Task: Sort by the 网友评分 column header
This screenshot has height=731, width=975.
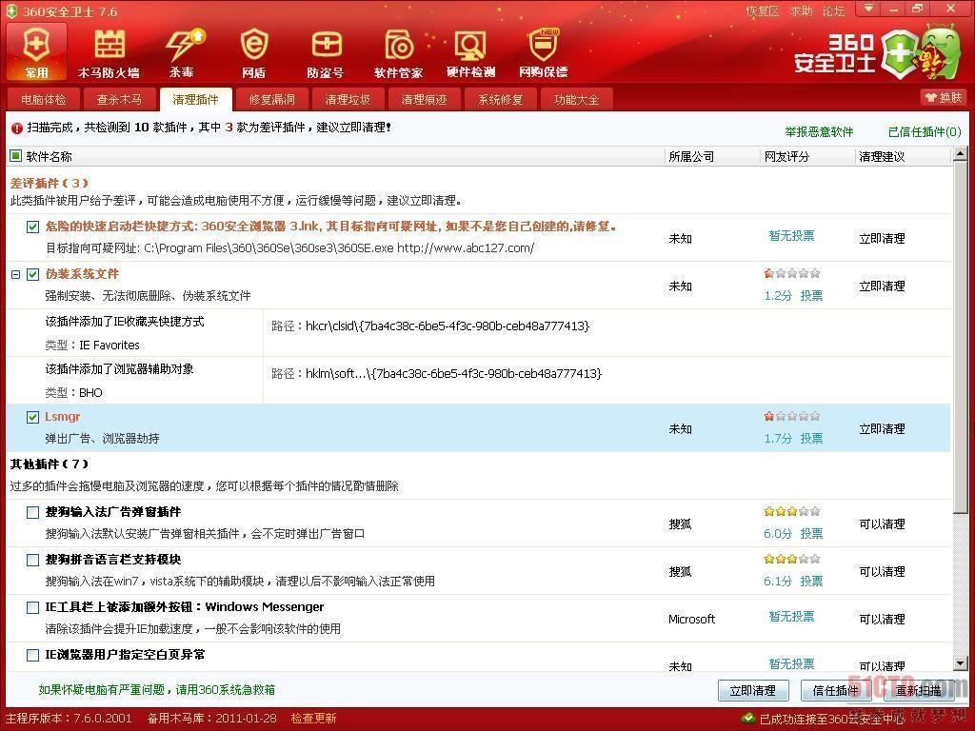Action: click(806, 157)
